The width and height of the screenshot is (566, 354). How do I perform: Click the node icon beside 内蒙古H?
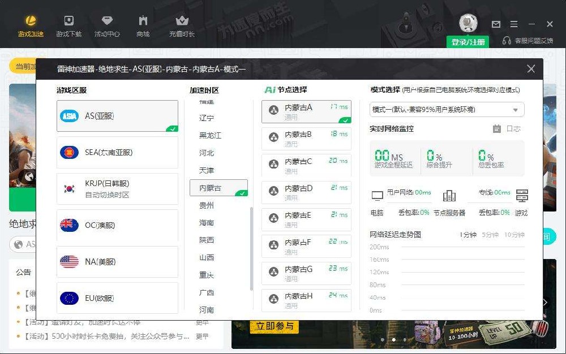click(x=273, y=299)
